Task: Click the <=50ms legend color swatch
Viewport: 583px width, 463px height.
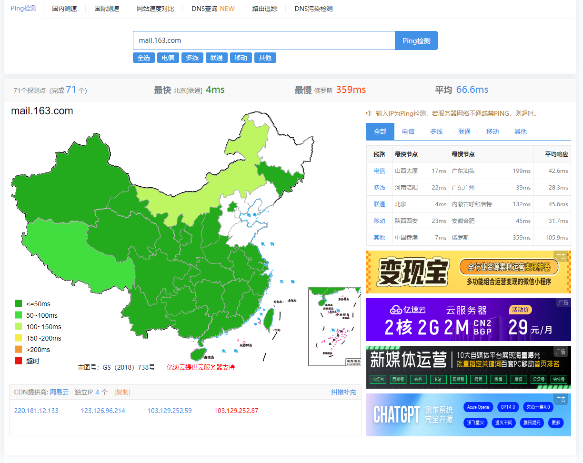Action: point(19,303)
